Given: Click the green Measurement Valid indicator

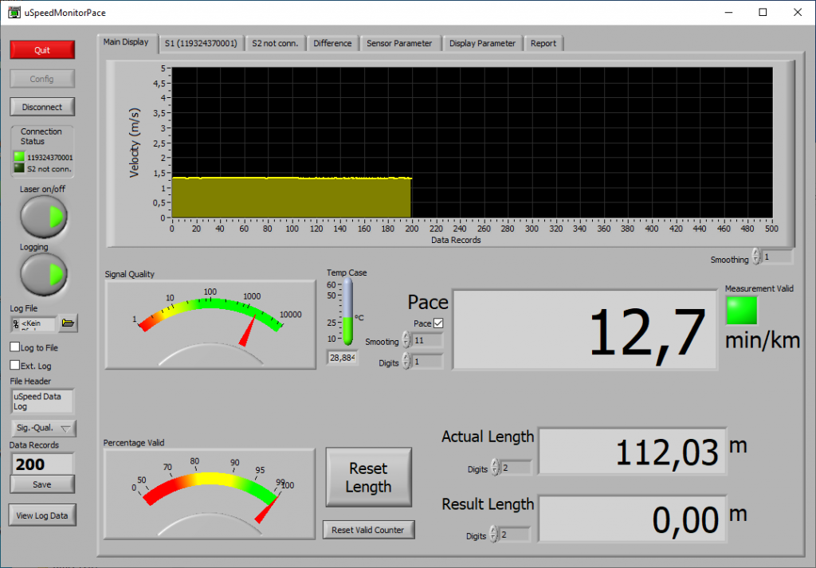Looking at the screenshot, I should [x=741, y=311].
